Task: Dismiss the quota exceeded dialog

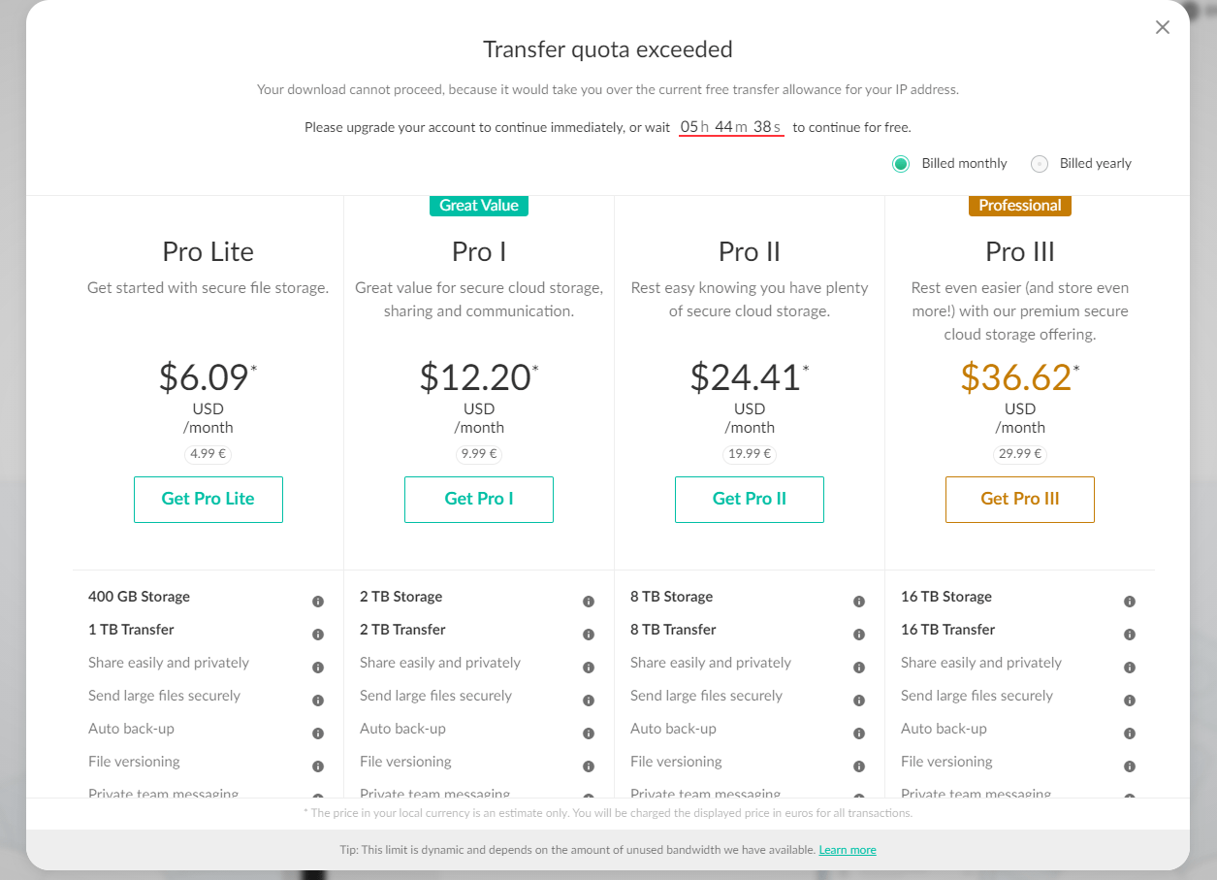Action: [1162, 27]
